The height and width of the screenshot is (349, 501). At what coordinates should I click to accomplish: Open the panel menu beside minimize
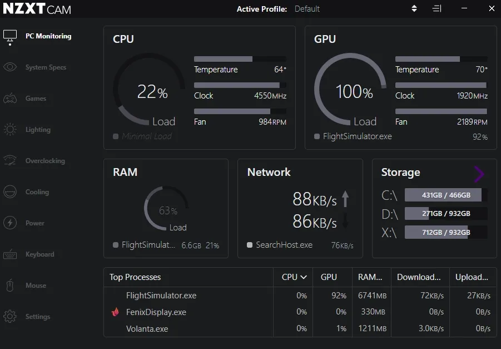[x=436, y=8]
